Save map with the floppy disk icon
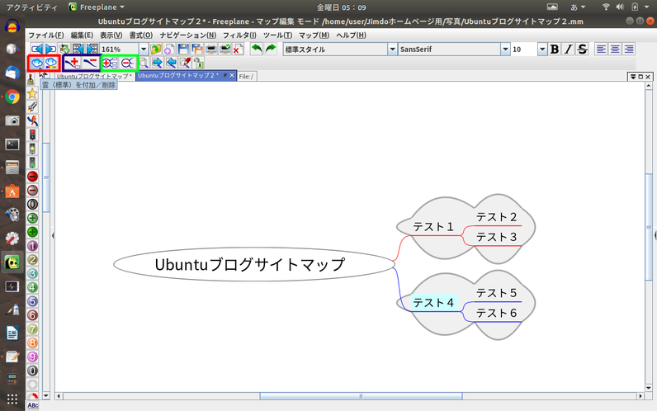Image resolution: width=657 pixels, height=411 pixels. [183, 49]
